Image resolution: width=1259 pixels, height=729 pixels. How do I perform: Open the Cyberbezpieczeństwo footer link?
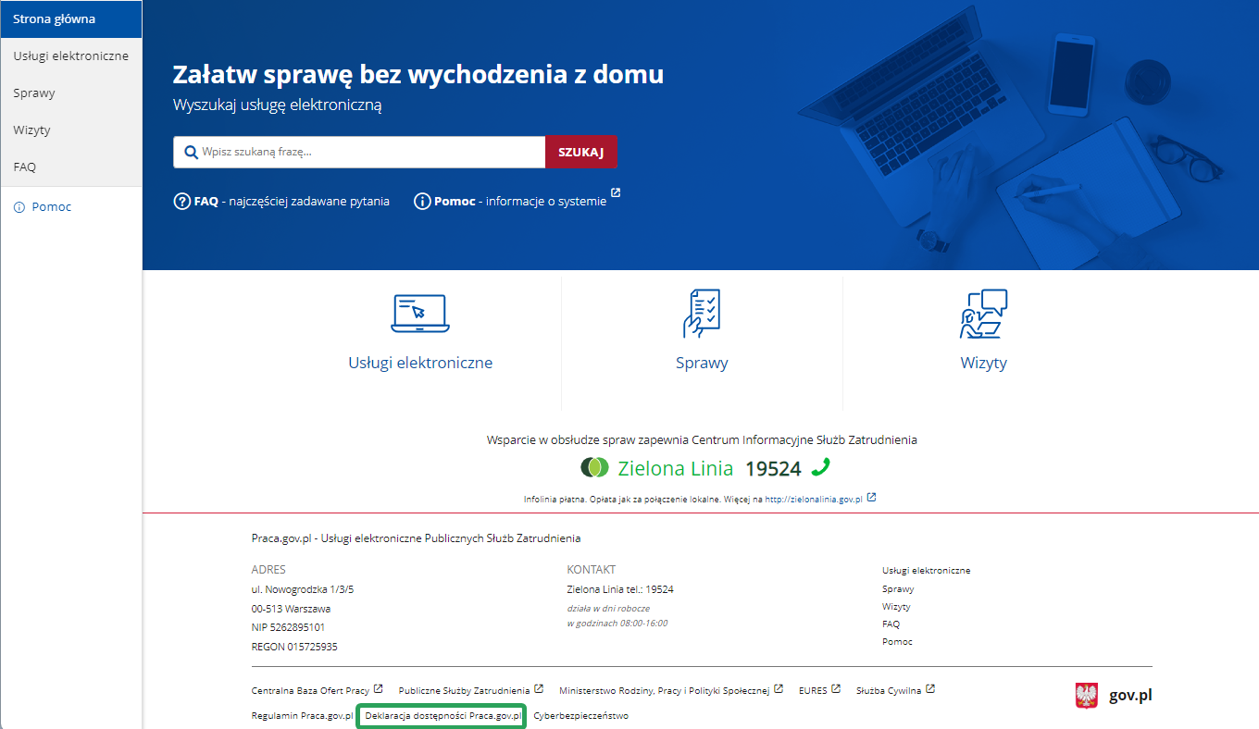click(580, 716)
